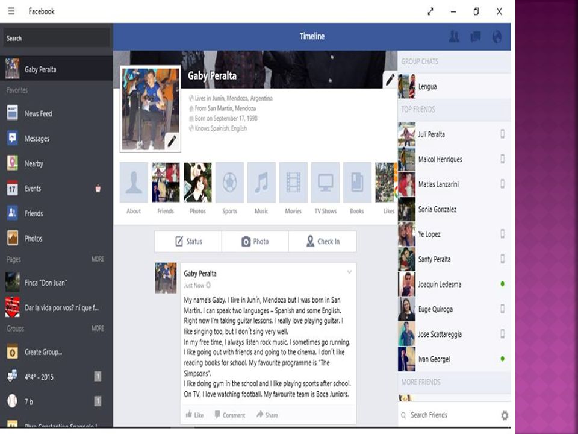Click the unread badge on 7 b group

[98, 401]
